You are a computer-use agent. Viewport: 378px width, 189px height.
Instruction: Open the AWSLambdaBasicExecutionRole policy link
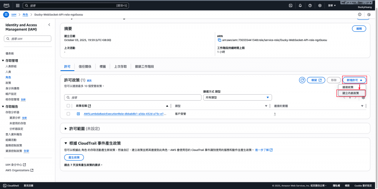tap(125, 114)
